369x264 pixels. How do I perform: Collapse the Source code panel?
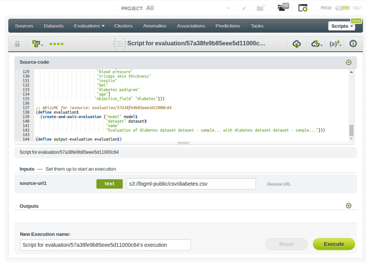pos(348,62)
